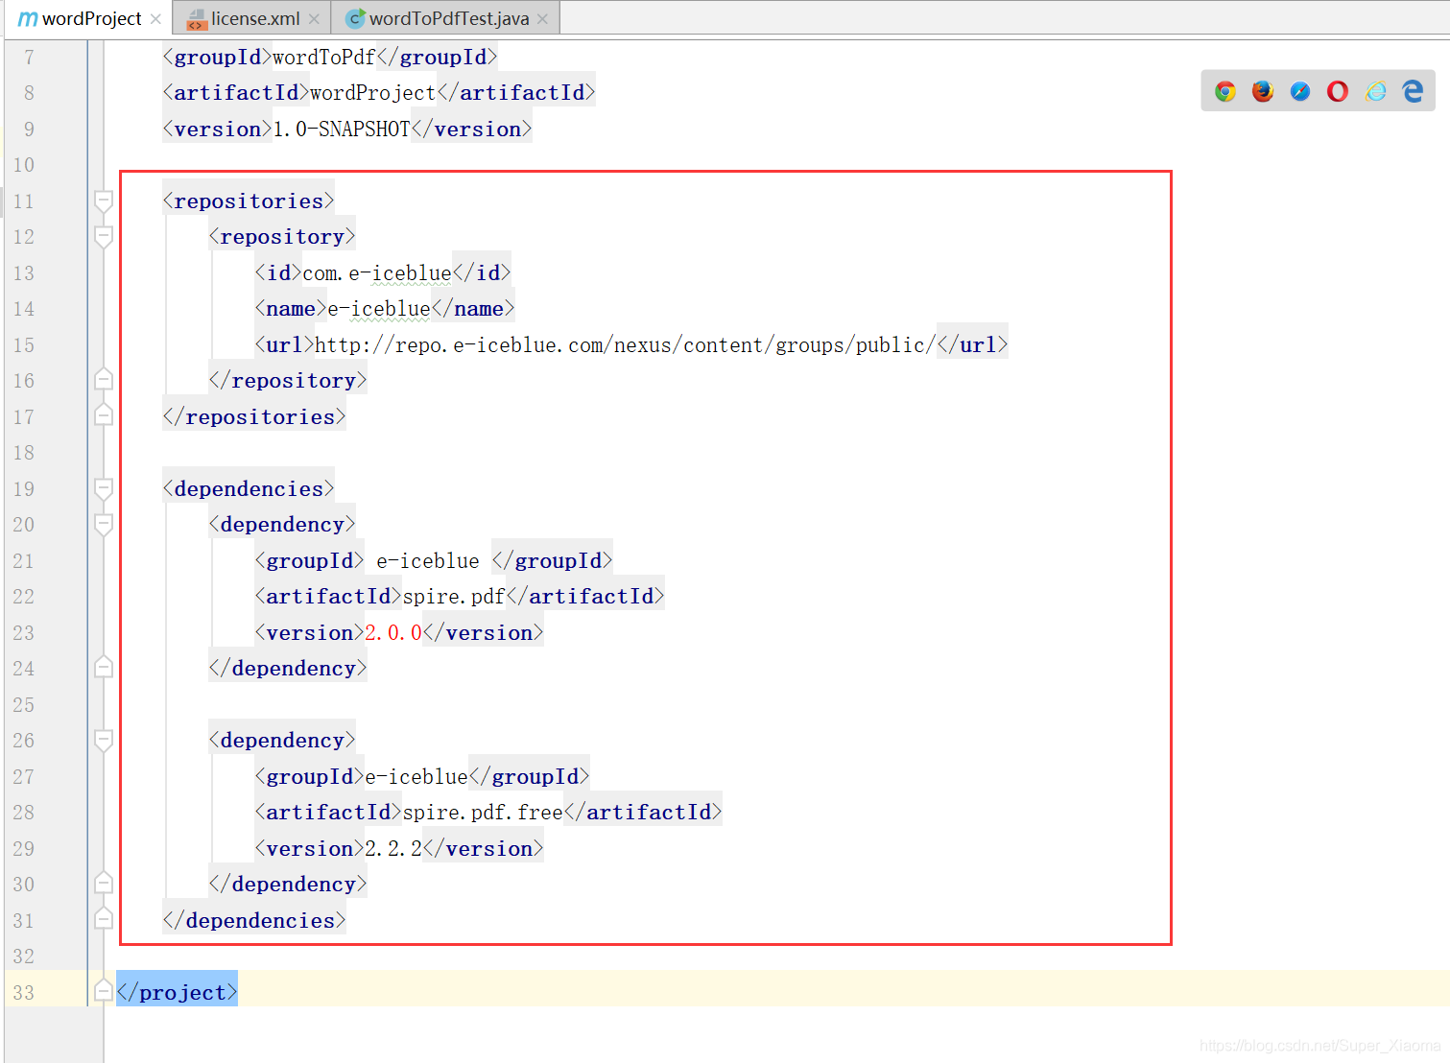Open preview in Chrome browser icon
Image resolution: width=1450 pixels, height=1063 pixels.
click(x=1225, y=91)
